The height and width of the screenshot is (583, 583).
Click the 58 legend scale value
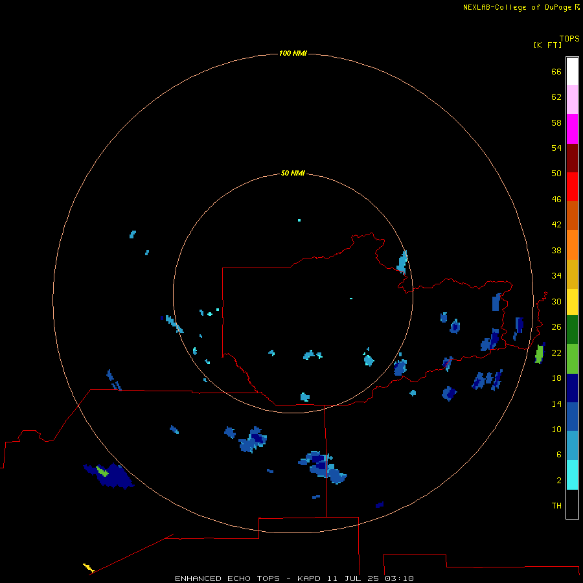556,122
